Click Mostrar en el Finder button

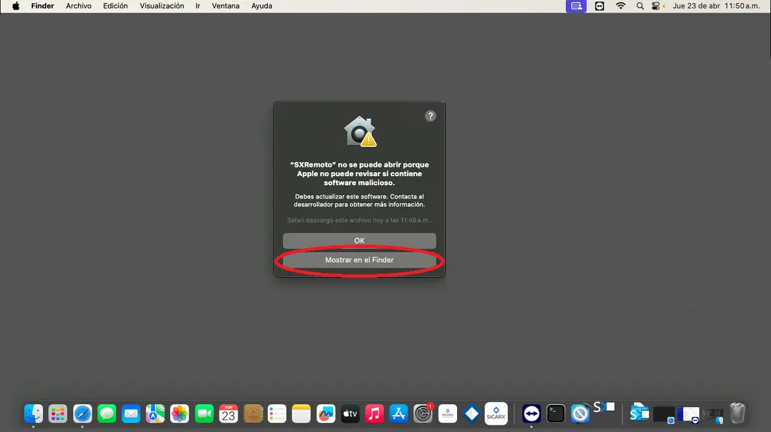(359, 259)
